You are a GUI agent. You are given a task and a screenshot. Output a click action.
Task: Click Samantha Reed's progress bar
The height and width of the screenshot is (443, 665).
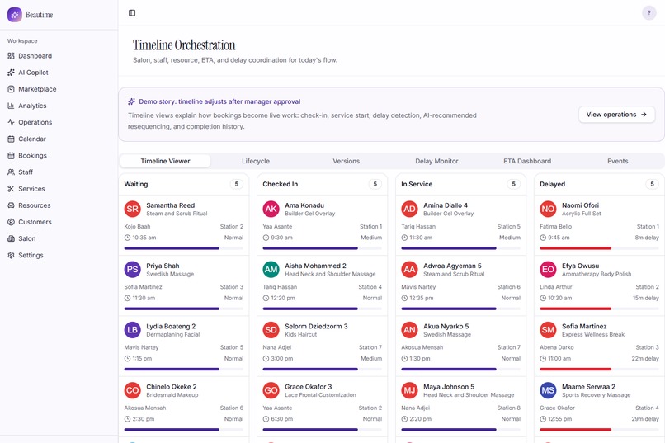pos(184,248)
